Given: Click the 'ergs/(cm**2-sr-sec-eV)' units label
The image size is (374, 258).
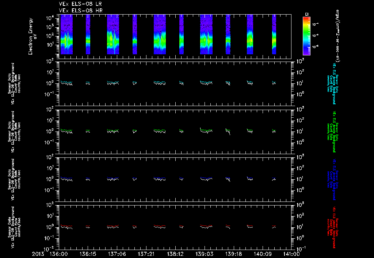Looking at the screenshot, I should click(x=337, y=36).
